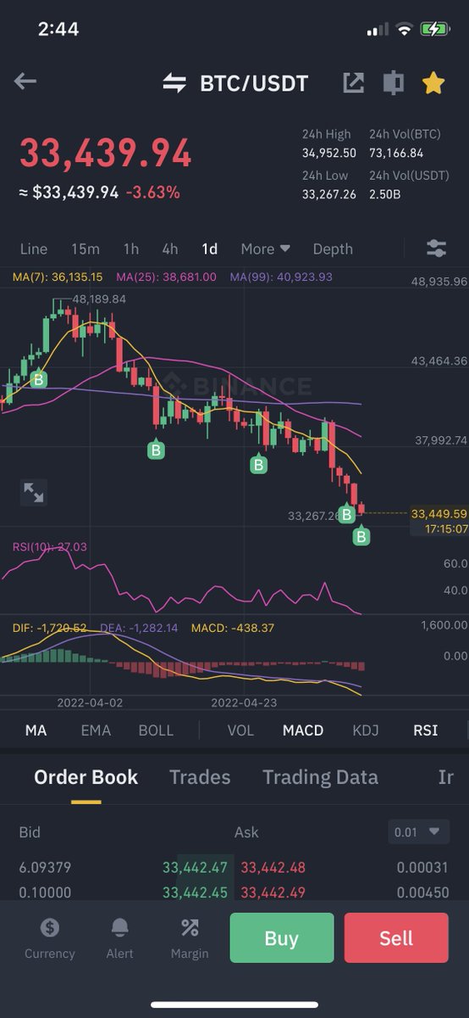This screenshot has width=469, height=1018.
Task: Tap the 48,189.84 high price label
Action: tap(99, 299)
